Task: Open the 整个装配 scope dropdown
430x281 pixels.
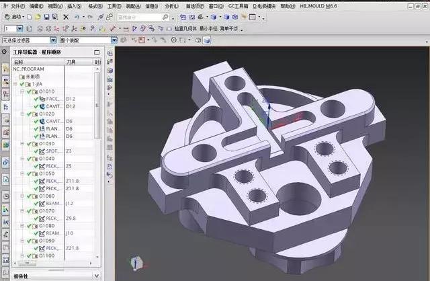Action: pos(114,40)
